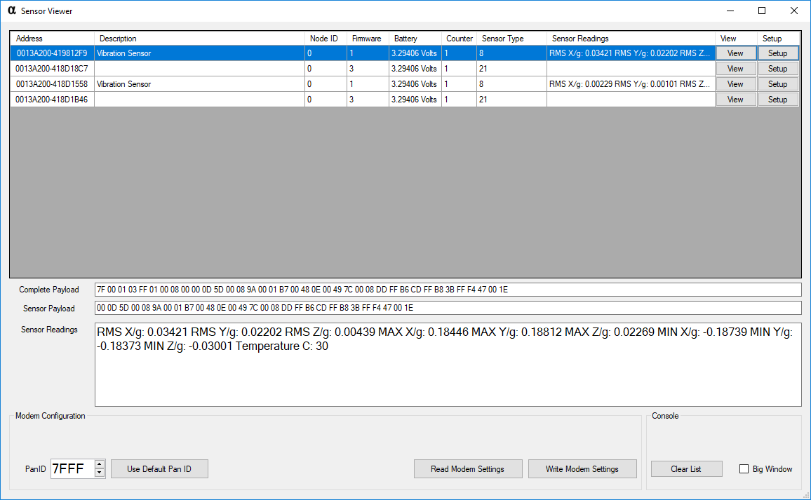Click the Sensor Payload text field
Screen dimensions: 811x500
pos(448,308)
